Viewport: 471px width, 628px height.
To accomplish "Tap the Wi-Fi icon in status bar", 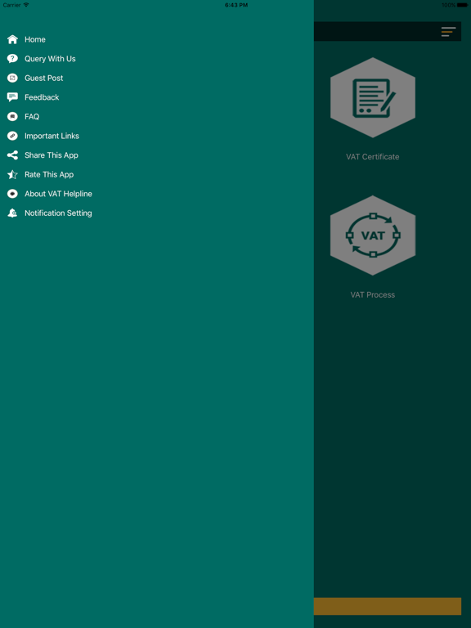I will [26, 5].
